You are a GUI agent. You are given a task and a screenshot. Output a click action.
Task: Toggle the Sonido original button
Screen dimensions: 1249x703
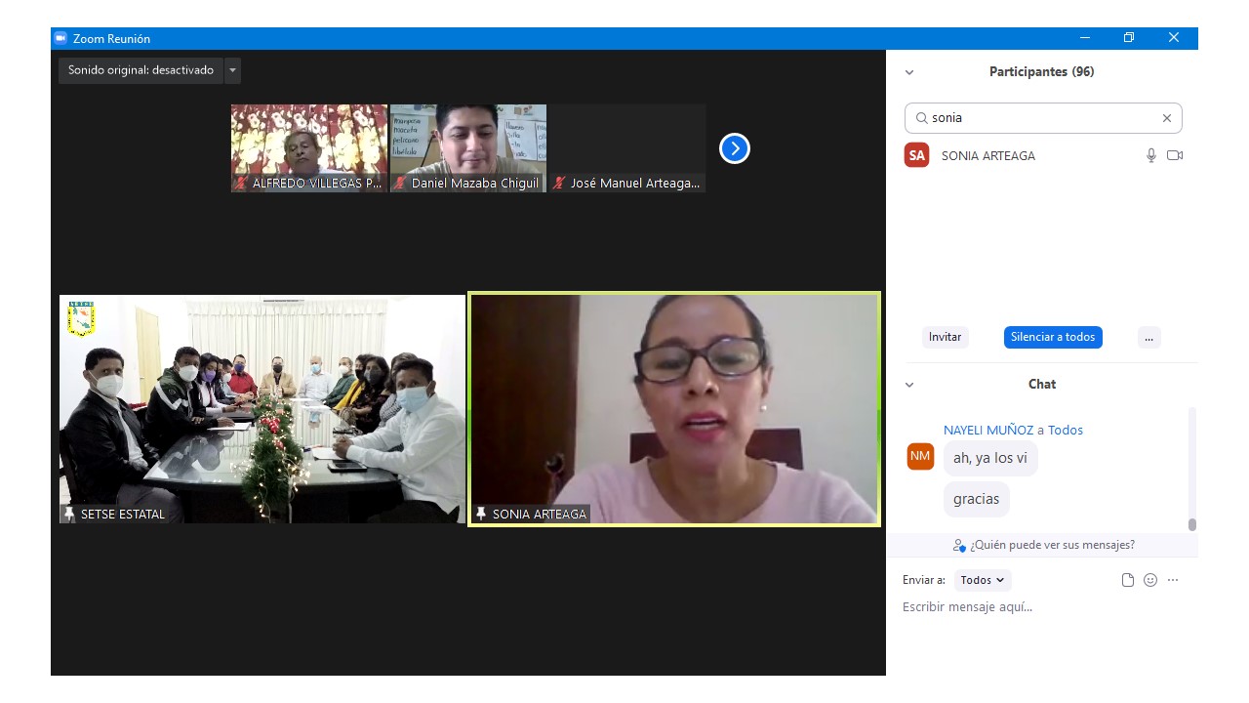pyautogui.click(x=141, y=70)
